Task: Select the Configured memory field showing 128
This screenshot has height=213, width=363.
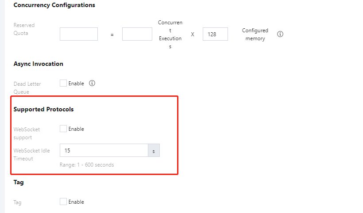Action: click(215, 34)
